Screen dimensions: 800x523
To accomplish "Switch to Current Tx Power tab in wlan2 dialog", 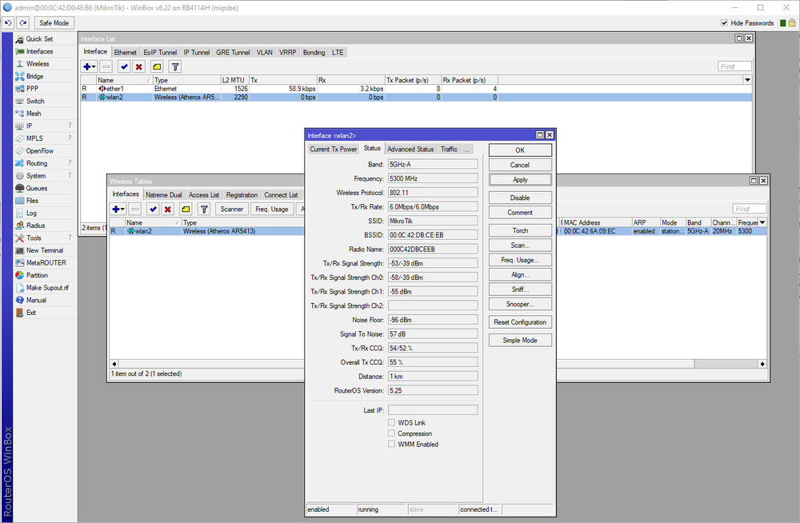I will click(333, 150).
